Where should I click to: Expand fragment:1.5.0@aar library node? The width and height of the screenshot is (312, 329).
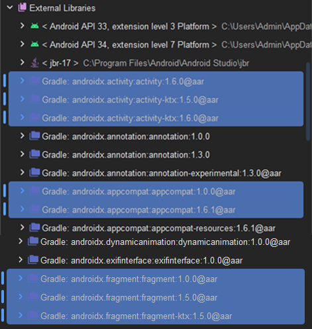[21, 297]
